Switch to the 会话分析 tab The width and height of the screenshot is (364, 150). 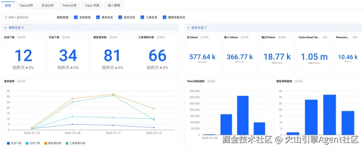pos(48,5)
